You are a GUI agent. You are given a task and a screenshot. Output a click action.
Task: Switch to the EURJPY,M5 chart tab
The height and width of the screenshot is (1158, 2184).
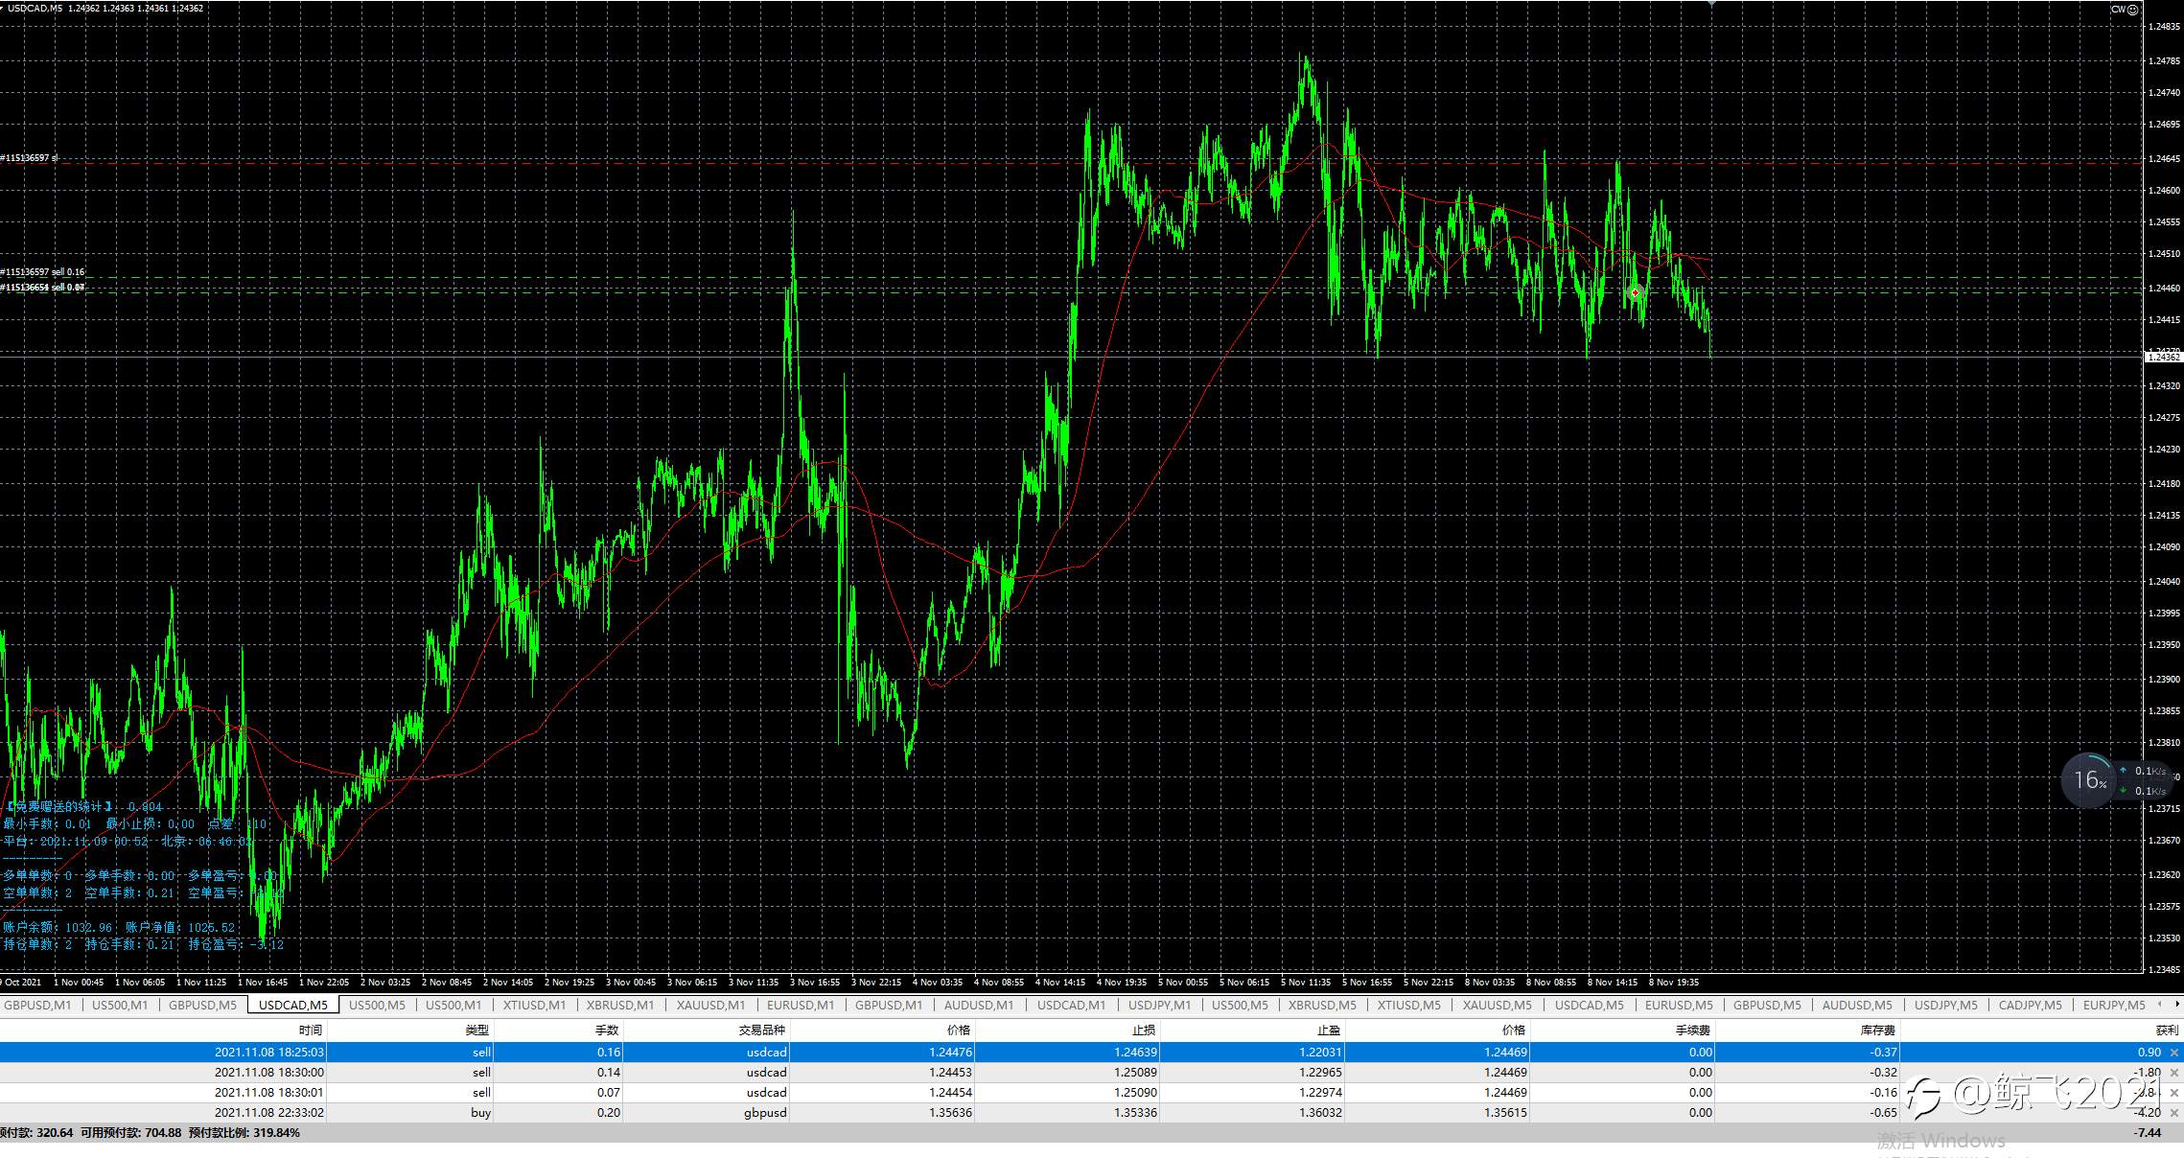coord(2115,1006)
